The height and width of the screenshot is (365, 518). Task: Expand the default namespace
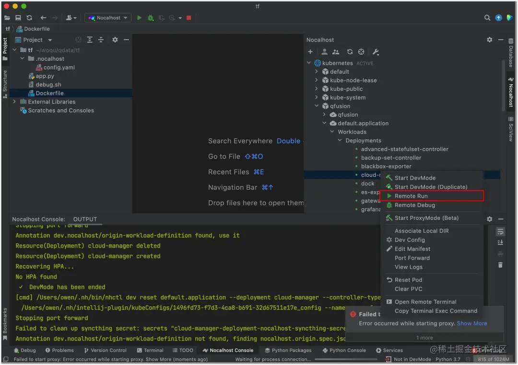pos(317,71)
